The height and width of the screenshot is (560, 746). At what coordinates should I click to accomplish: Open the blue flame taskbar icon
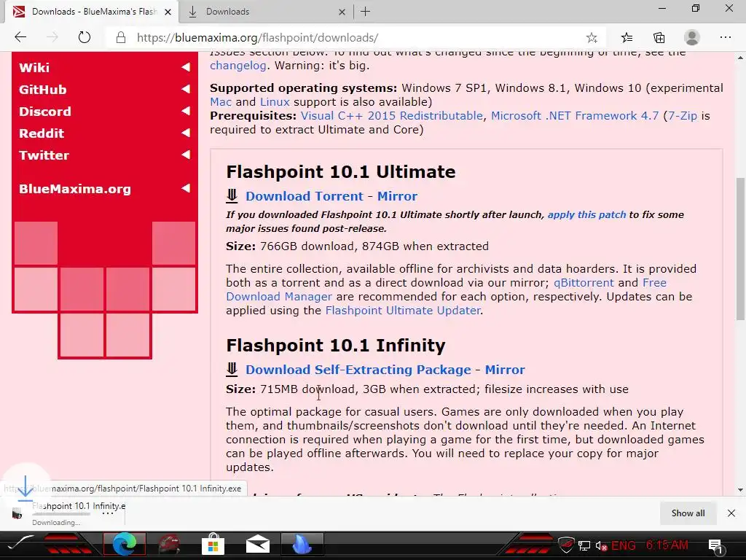[302, 544]
